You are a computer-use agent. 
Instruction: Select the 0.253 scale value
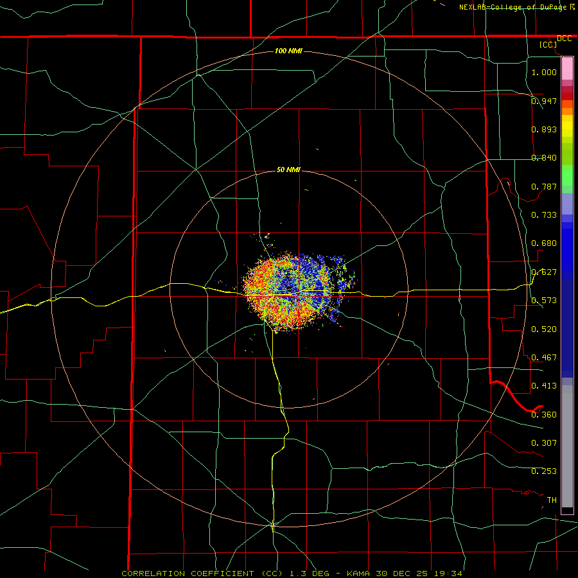(x=544, y=471)
